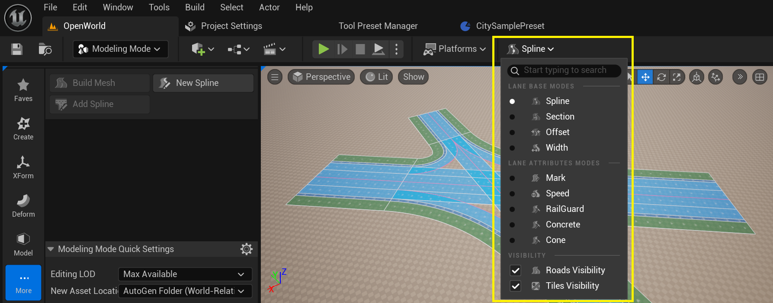Collapse Modeling Mode Quick Settings section
Viewport: 773px width, 303px height.
click(x=51, y=249)
